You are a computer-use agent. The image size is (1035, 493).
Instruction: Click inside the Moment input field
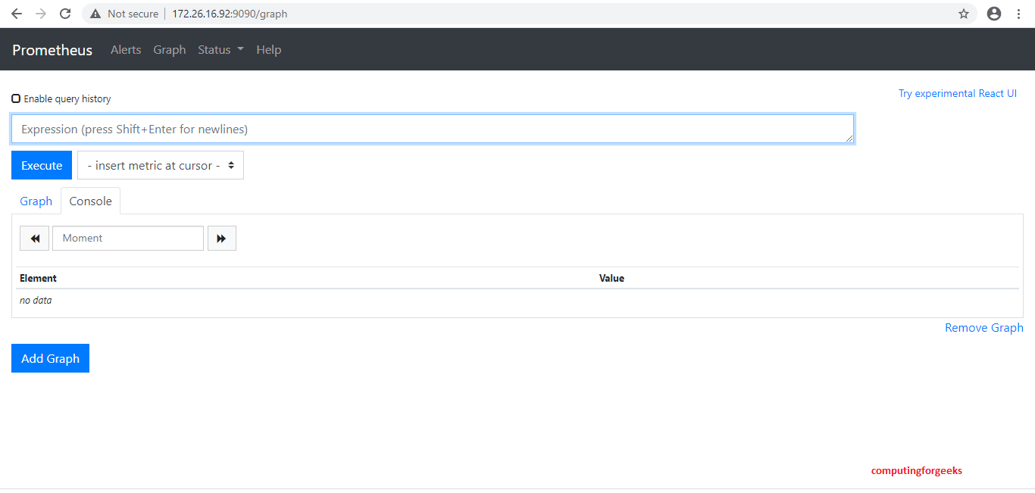click(x=127, y=238)
